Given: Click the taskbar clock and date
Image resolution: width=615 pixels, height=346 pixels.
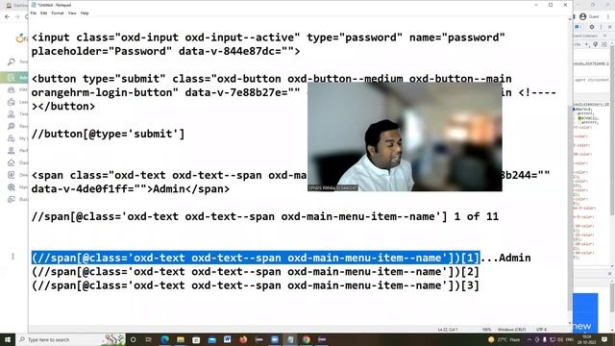Looking at the screenshot, I should [586, 339].
